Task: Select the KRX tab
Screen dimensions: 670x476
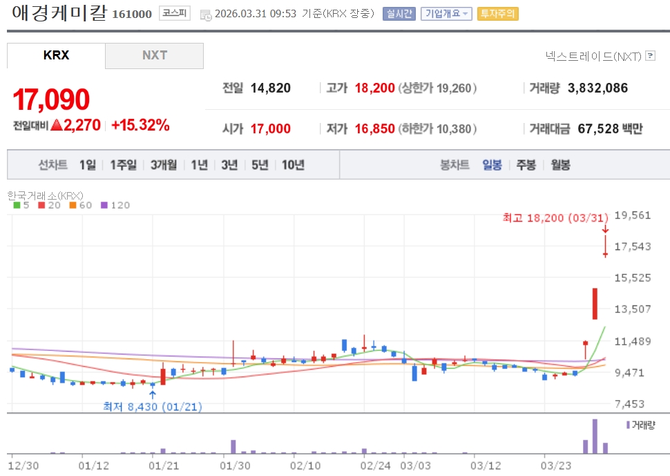Action: coord(56,55)
